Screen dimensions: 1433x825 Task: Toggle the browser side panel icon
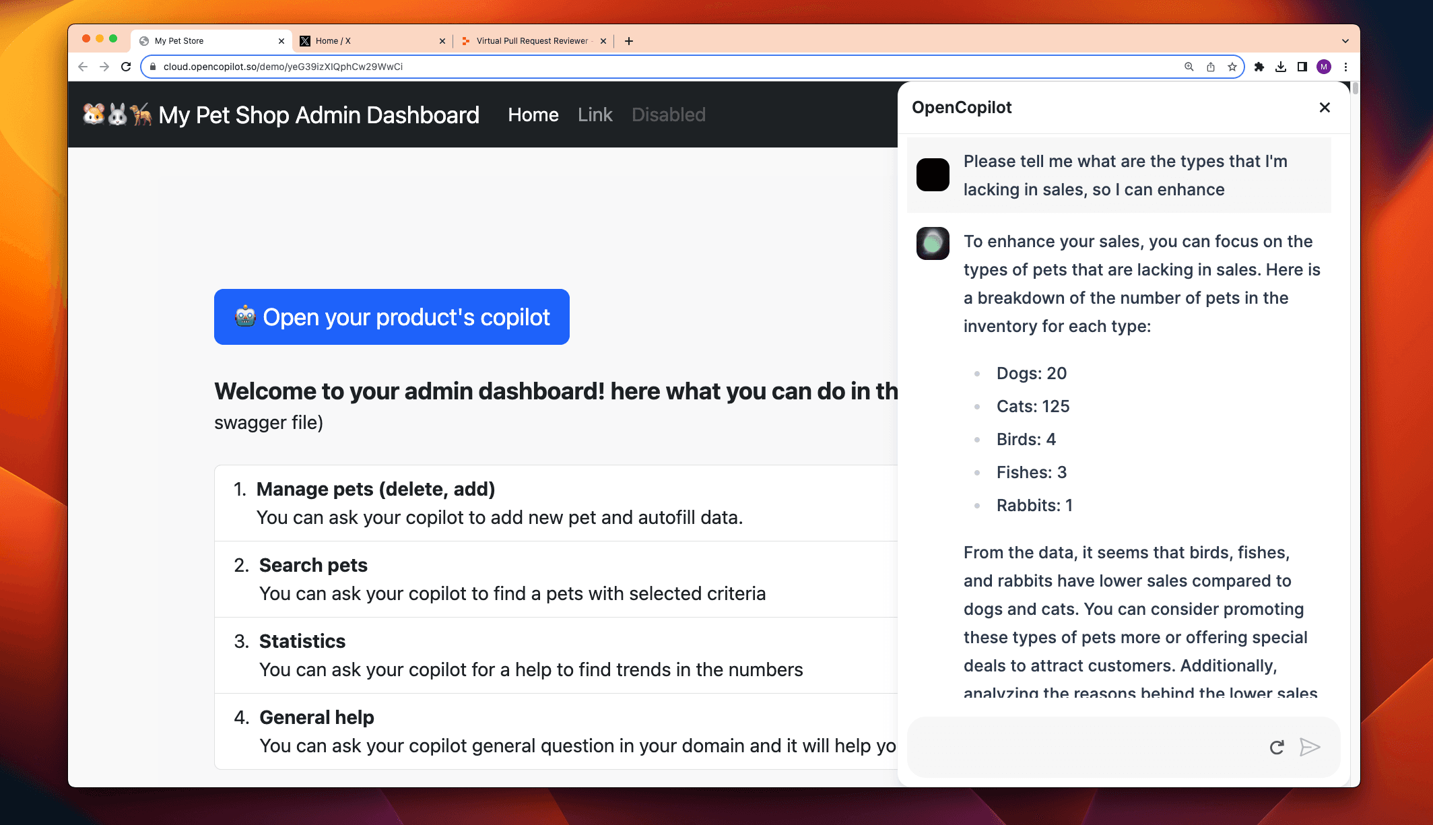click(1302, 67)
